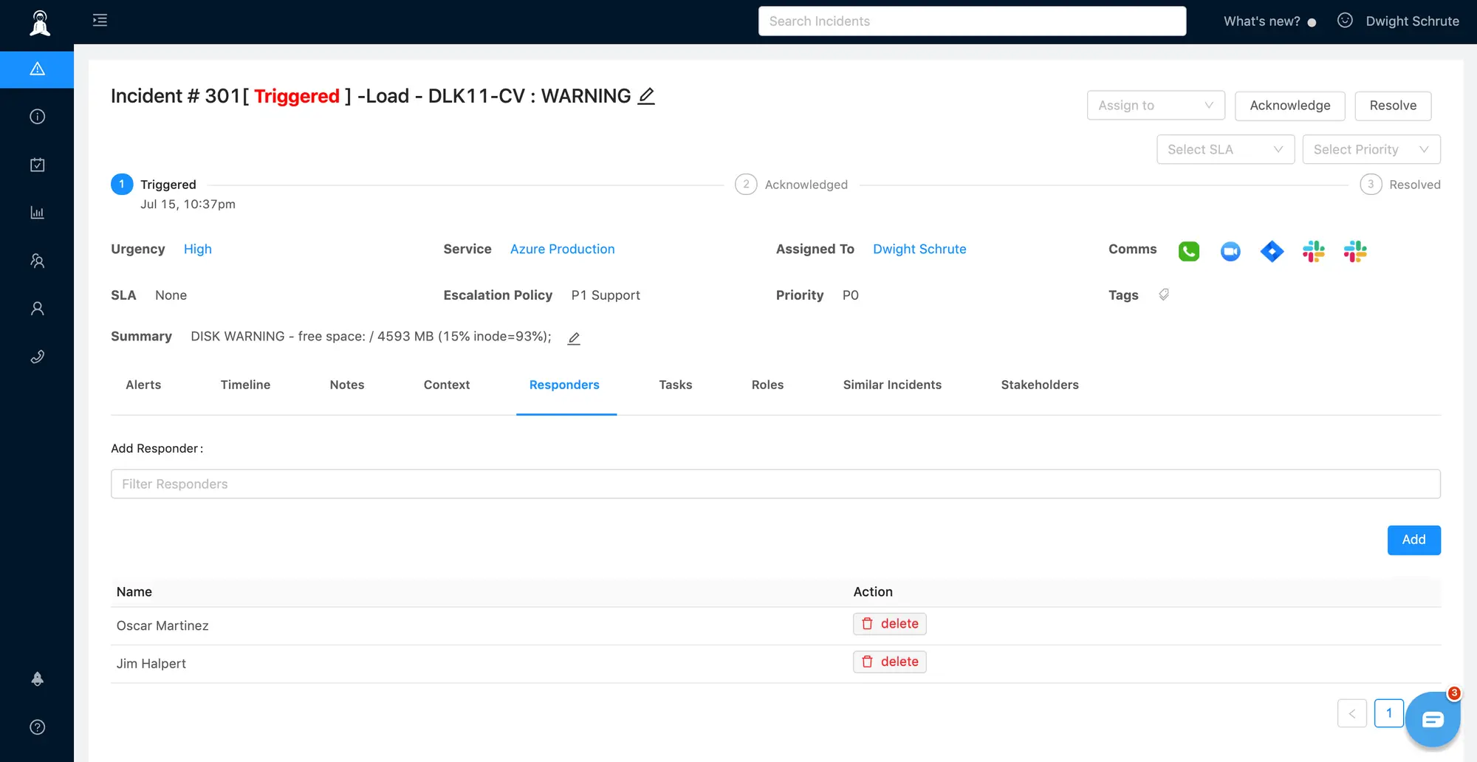Screen dimensions: 1477x762
Task: Open the incidents alert triangle sidebar icon
Action: [37, 69]
